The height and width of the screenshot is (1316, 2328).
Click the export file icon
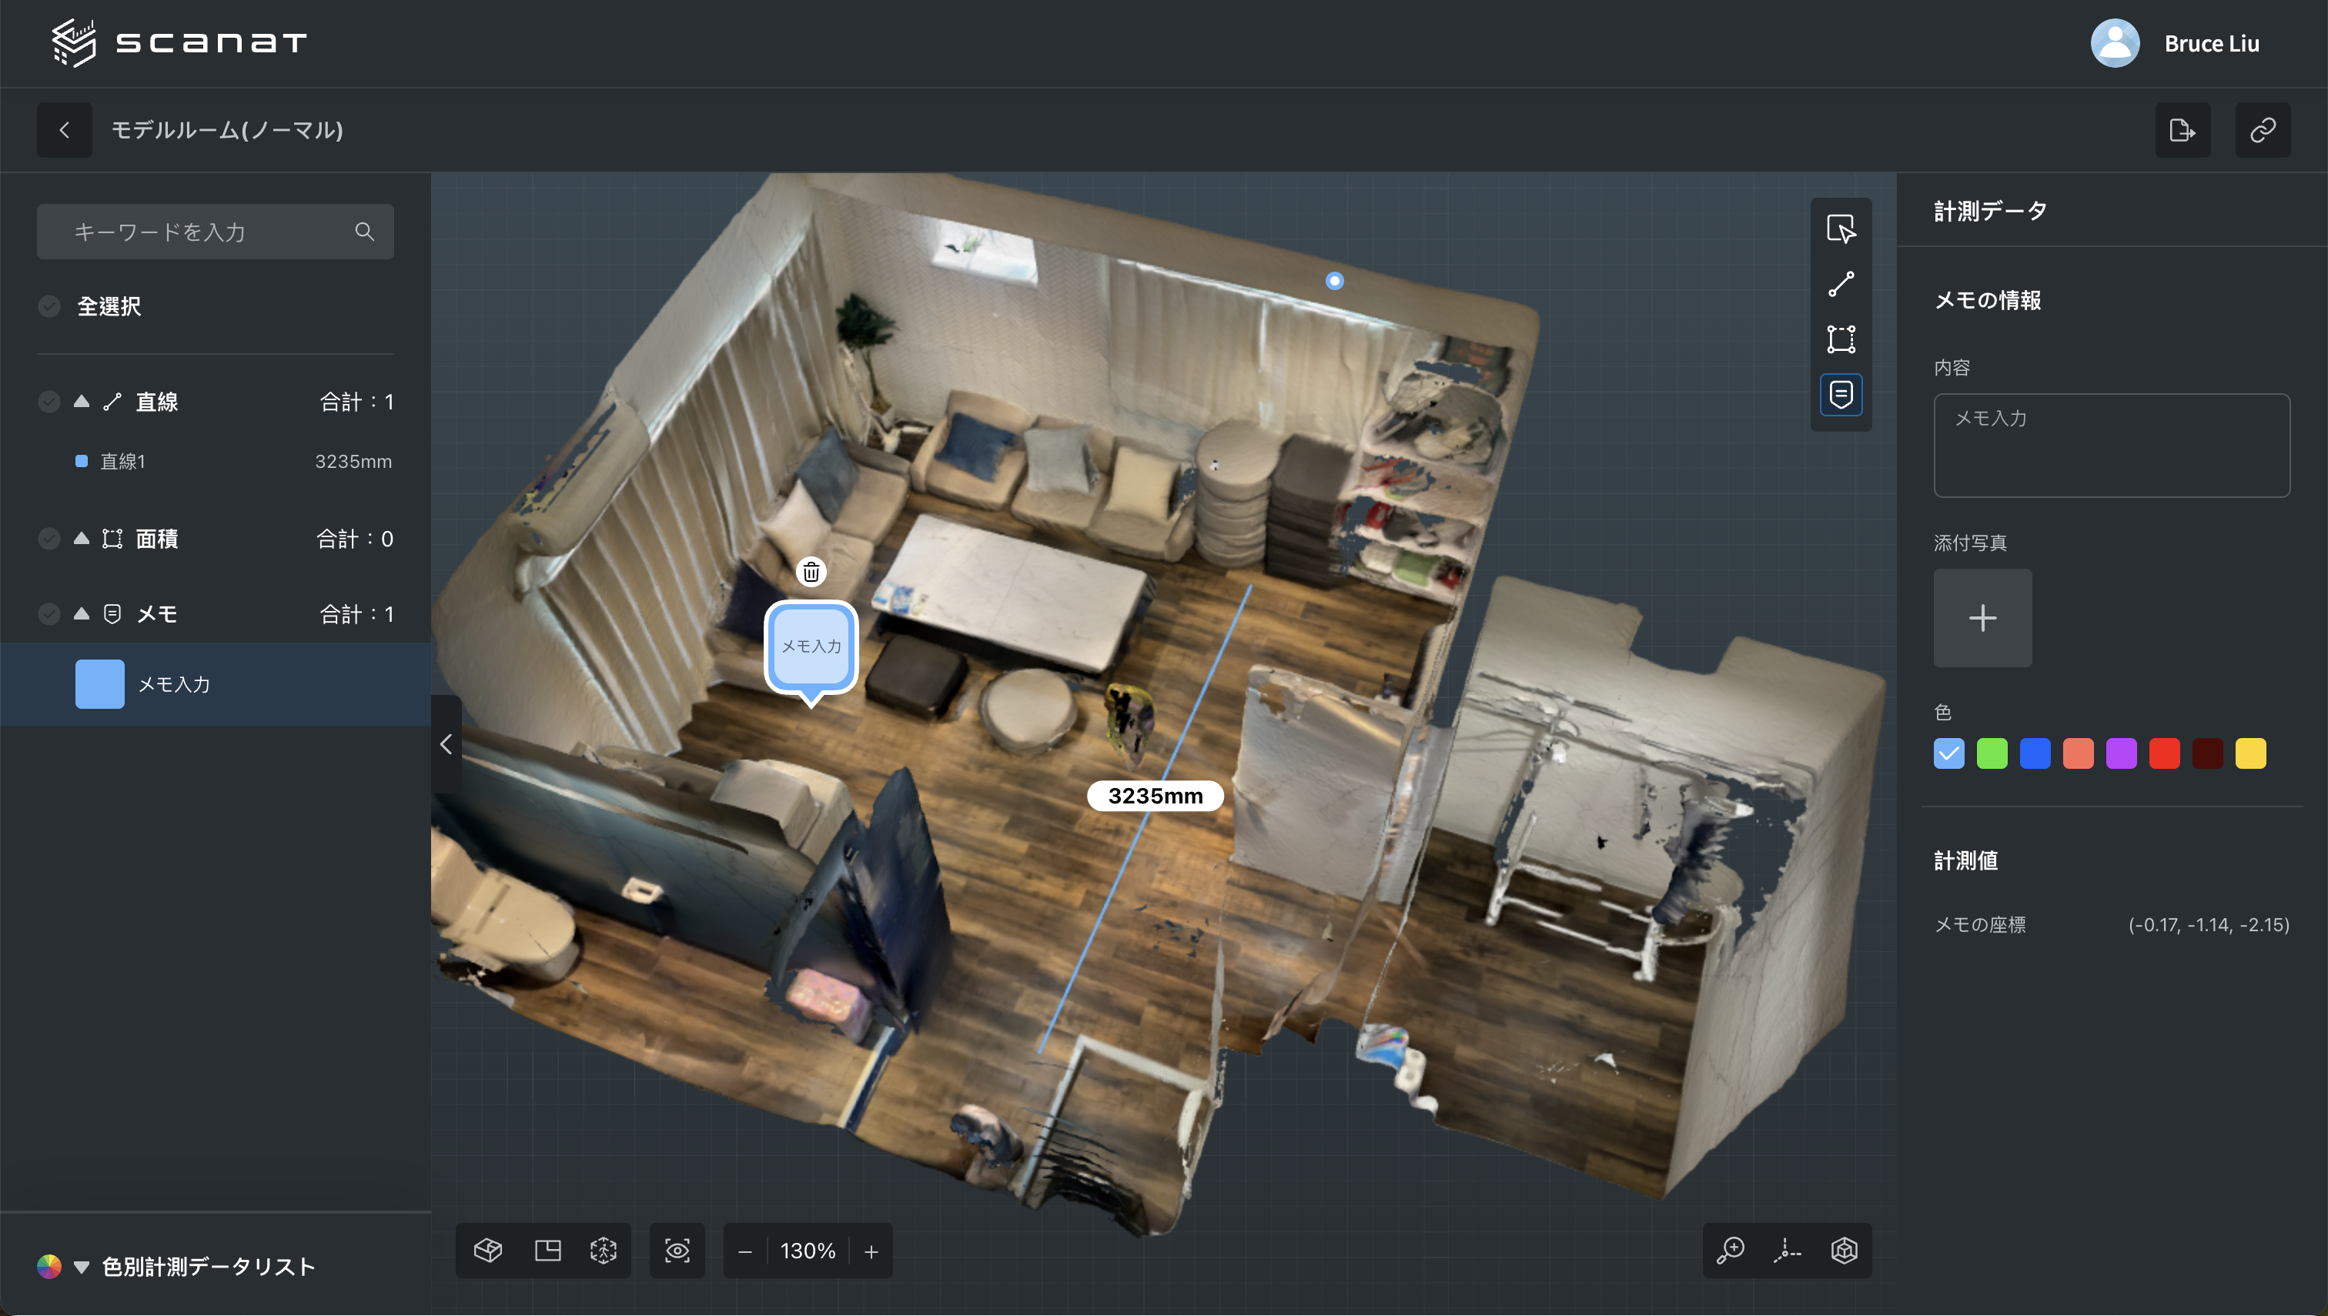(x=2182, y=130)
